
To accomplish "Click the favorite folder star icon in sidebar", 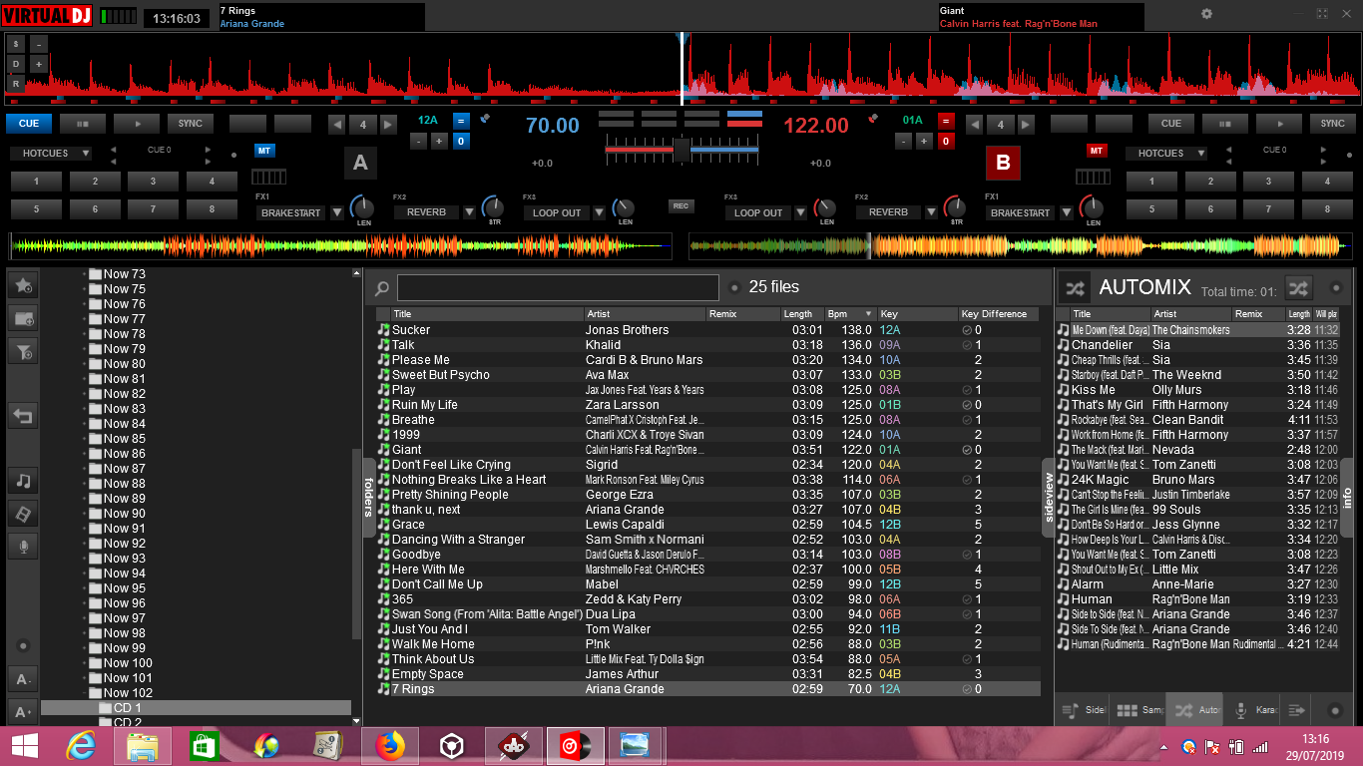I will pyautogui.click(x=23, y=285).
